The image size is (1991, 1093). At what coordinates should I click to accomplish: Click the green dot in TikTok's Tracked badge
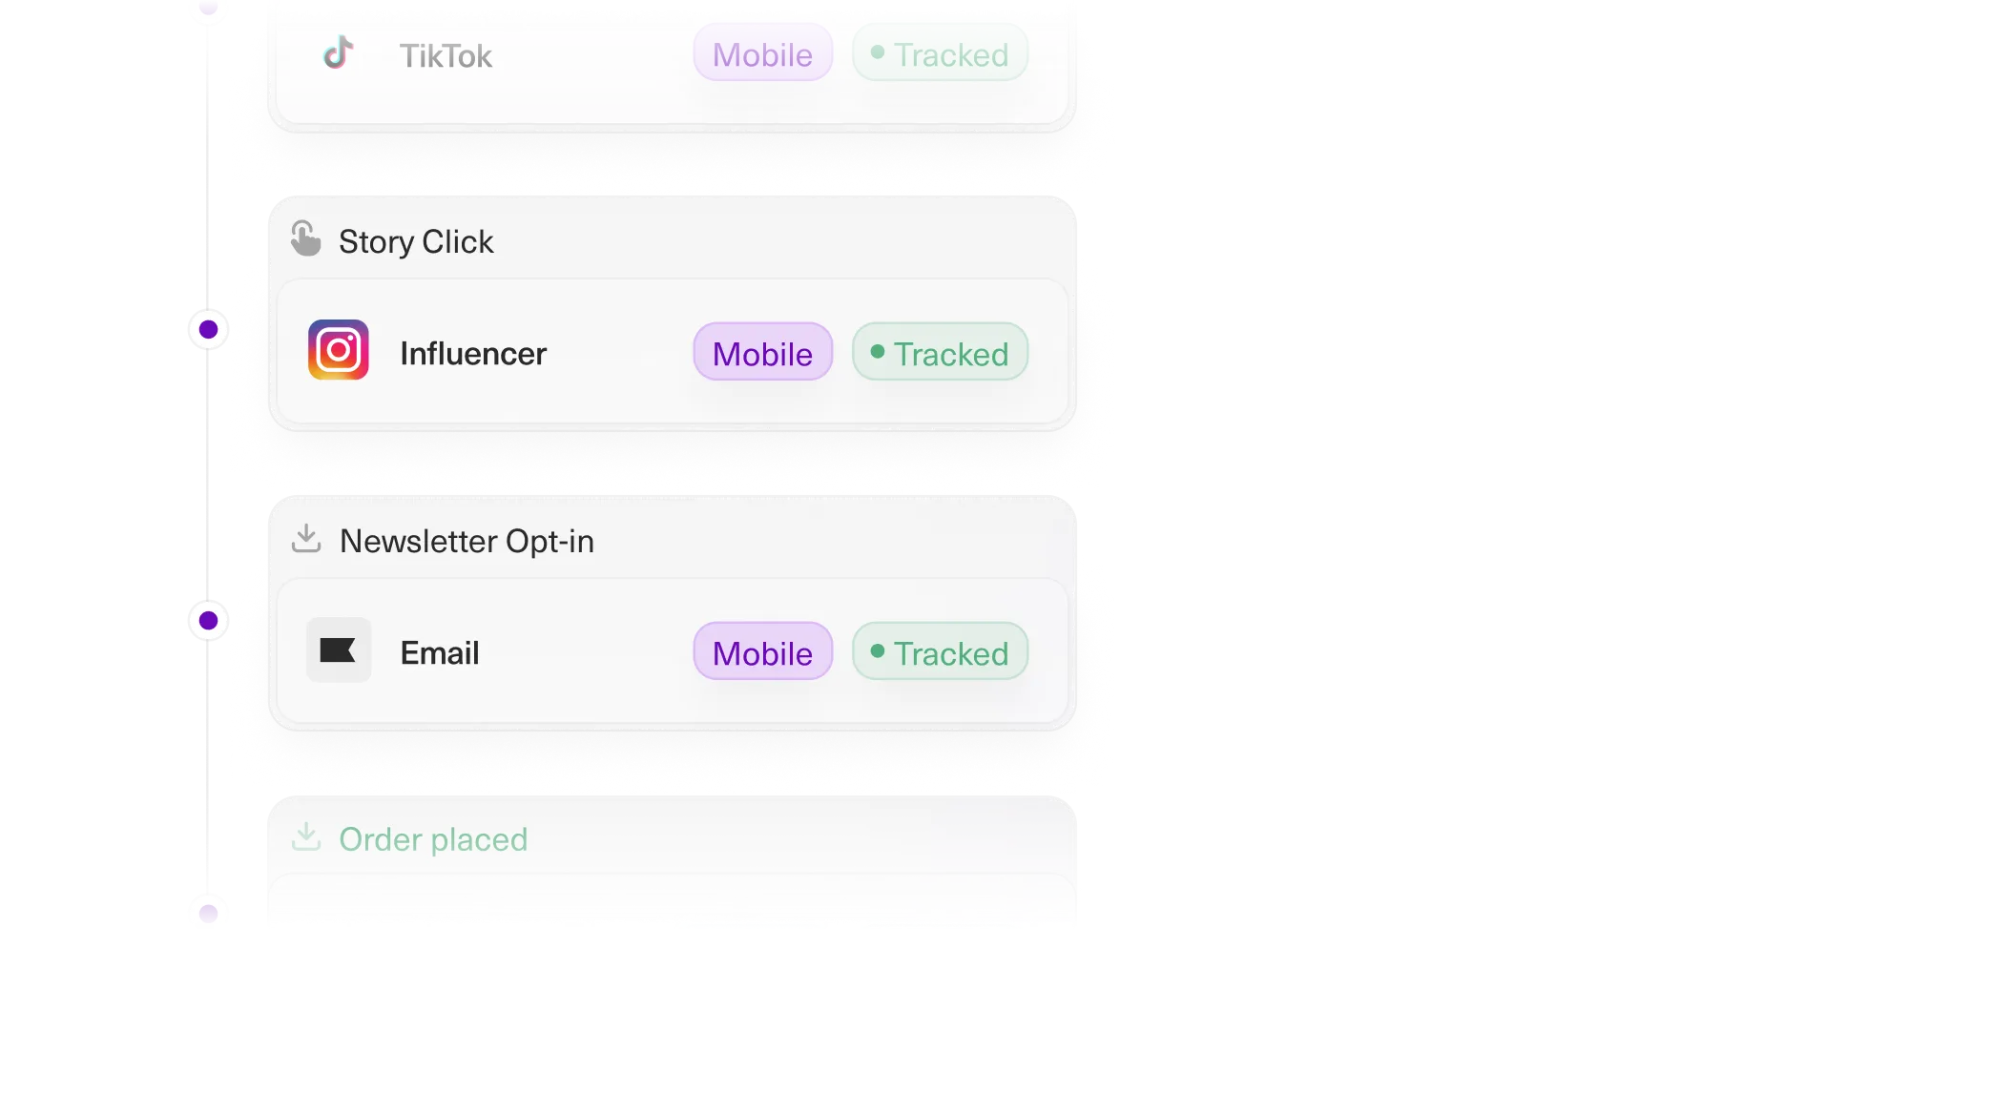[879, 52]
